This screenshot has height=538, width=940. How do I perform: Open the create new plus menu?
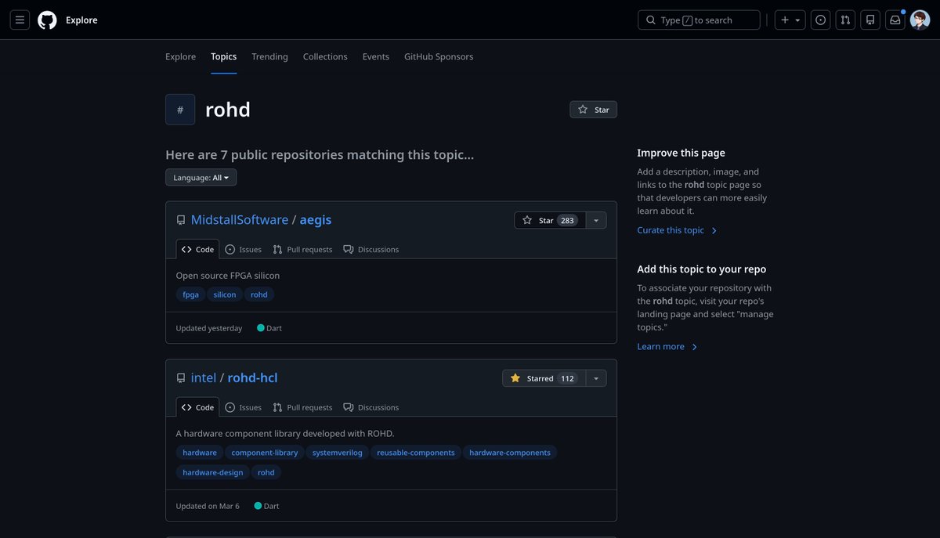(790, 20)
